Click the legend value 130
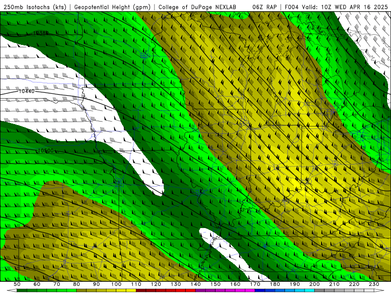391x293 pixels. click(176, 284)
